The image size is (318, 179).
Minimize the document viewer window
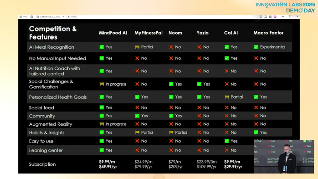click(x=283, y=17)
